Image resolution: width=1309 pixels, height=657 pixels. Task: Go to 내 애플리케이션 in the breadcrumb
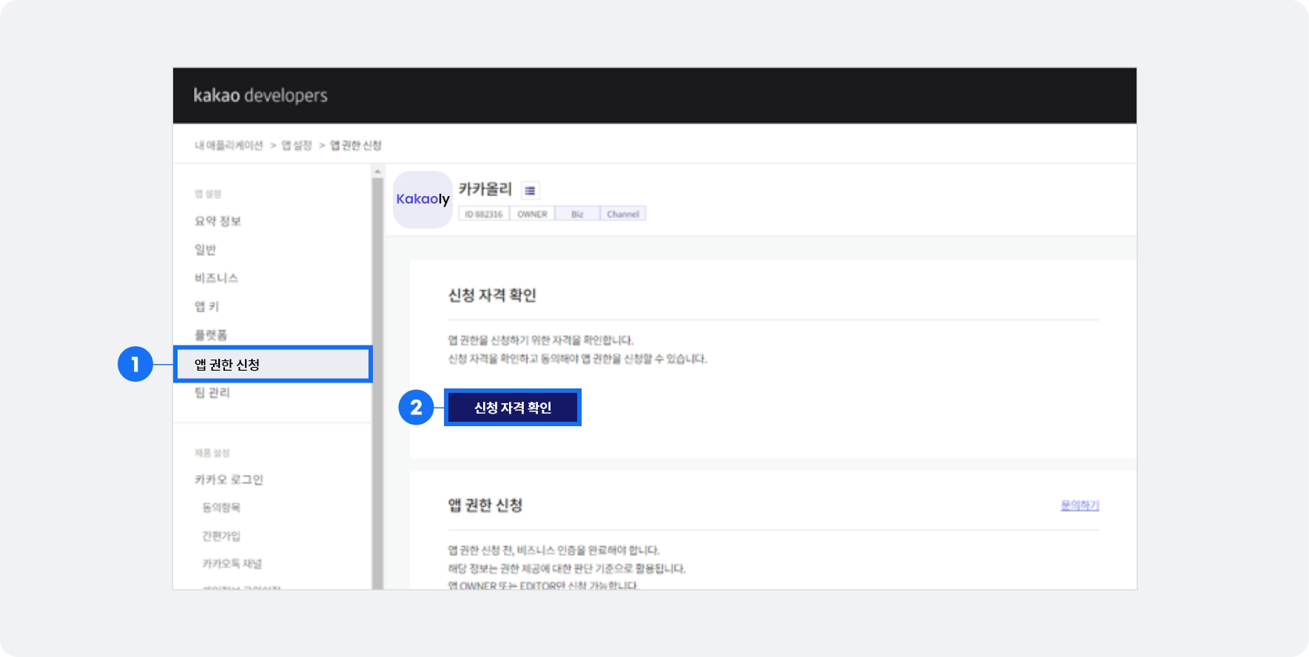click(x=229, y=145)
